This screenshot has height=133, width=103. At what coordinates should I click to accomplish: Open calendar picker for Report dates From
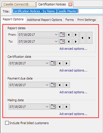[x=62, y=35]
